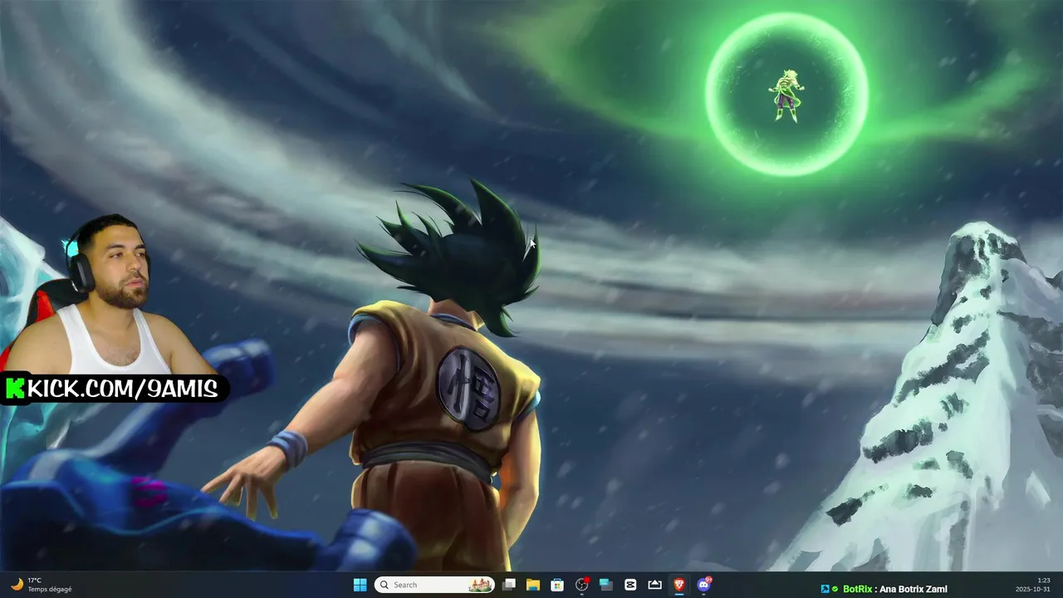Open the taskbar app left of CapCut
Image resolution: width=1063 pixels, height=598 pixels.
click(x=606, y=585)
